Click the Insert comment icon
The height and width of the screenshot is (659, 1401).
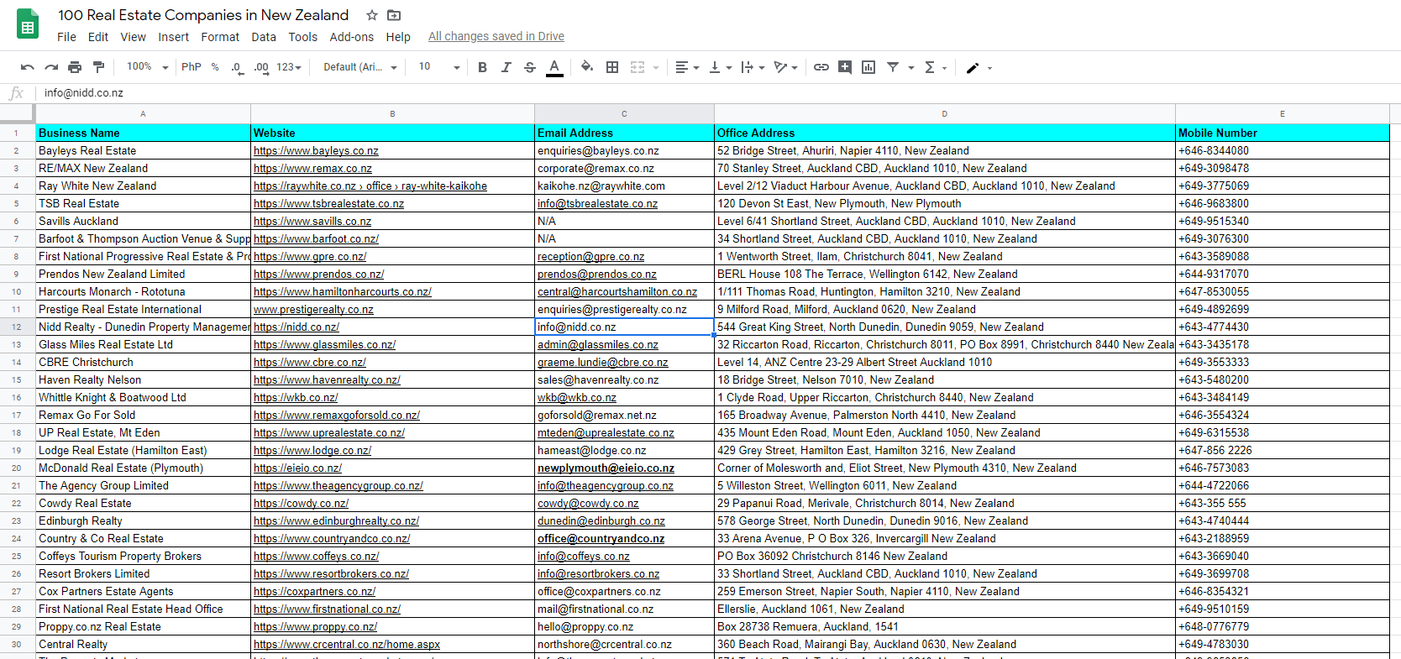[845, 67]
